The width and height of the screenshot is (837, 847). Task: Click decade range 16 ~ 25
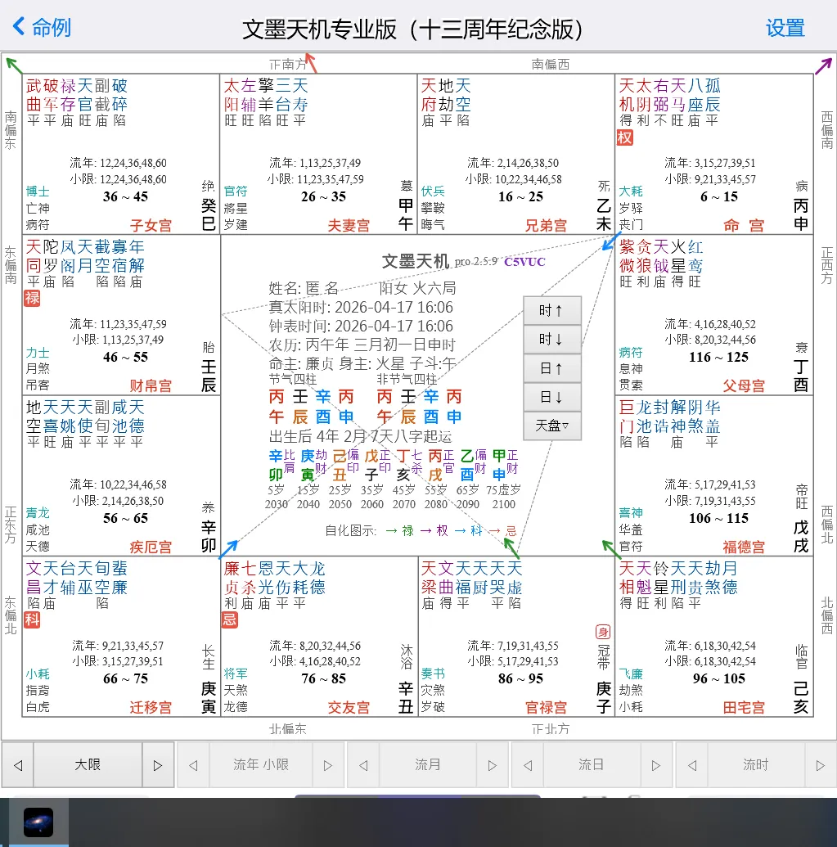point(520,196)
